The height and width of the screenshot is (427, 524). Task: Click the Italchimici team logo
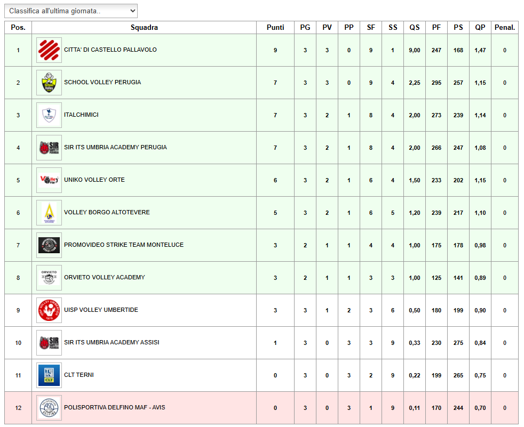pyautogui.click(x=49, y=115)
